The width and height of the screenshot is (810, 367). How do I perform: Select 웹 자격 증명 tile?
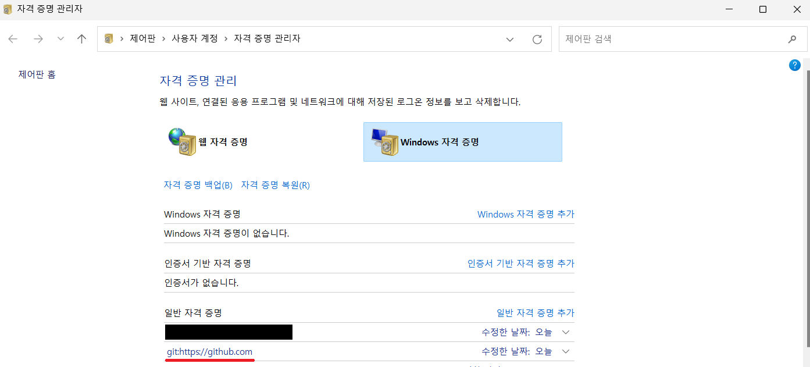coord(260,142)
